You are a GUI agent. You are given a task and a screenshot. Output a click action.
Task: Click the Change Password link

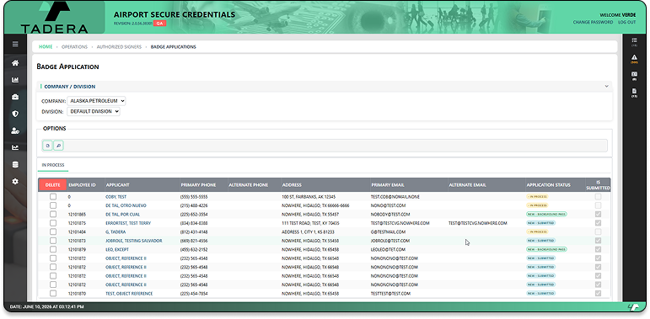click(x=593, y=23)
